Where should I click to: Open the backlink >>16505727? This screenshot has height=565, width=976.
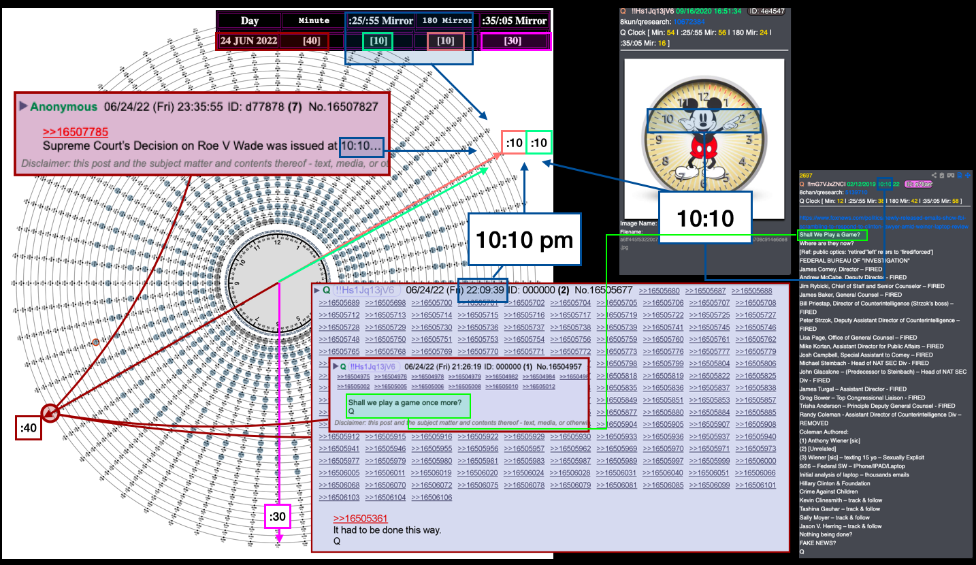[755, 315]
